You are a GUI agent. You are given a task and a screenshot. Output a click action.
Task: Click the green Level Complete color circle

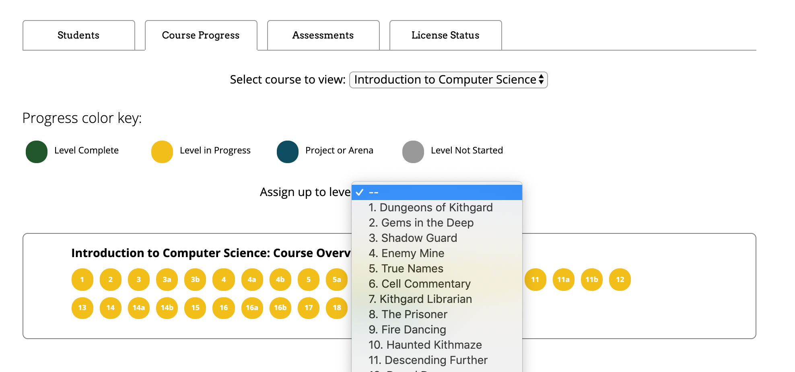click(35, 152)
